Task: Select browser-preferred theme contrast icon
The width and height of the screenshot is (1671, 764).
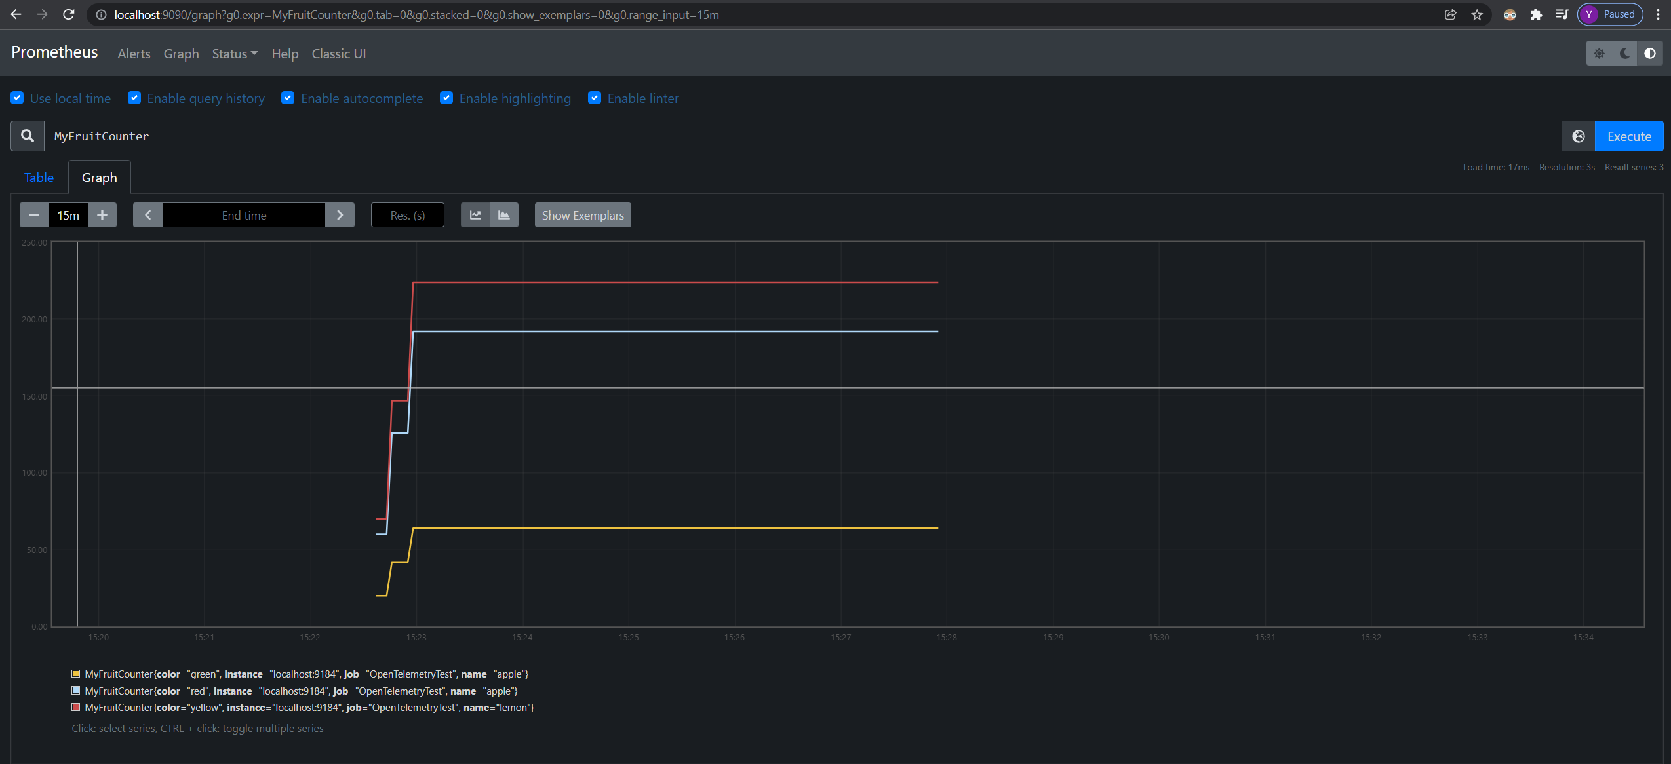Action: [x=1650, y=54]
